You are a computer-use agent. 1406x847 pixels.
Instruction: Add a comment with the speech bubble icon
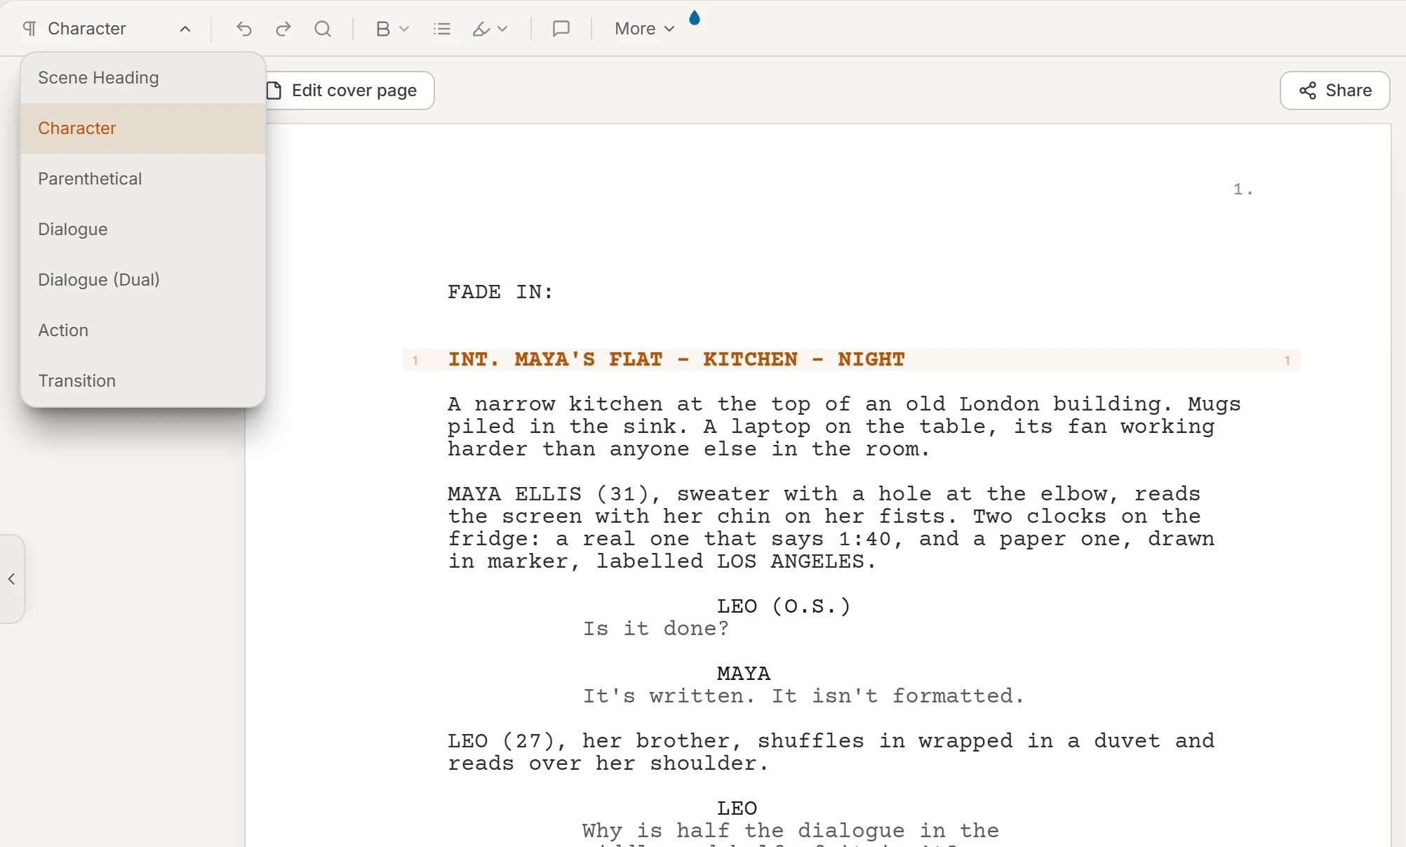pyautogui.click(x=561, y=29)
